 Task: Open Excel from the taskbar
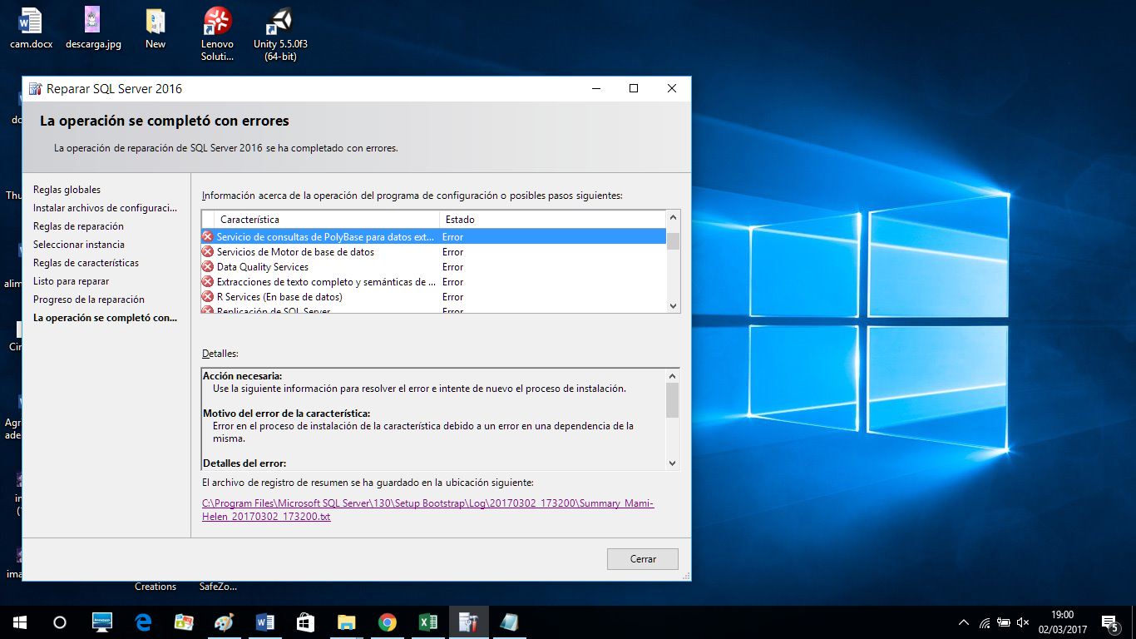click(428, 622)
